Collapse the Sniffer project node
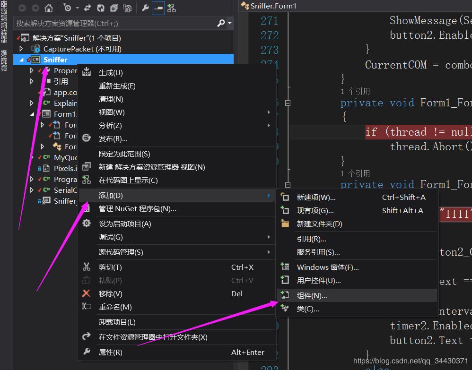 tap(21, 60)
